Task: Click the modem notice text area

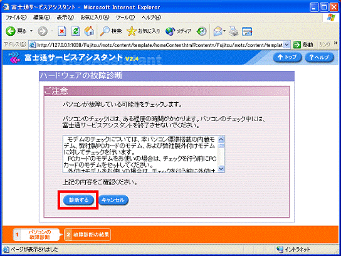Action: coord(140,154)
